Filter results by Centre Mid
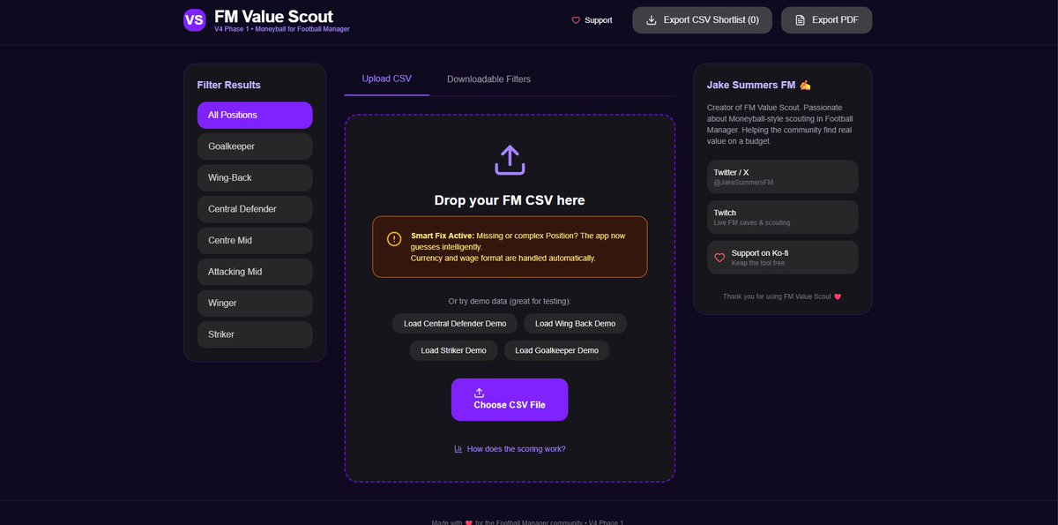This screenshot has height=525, width=1058. [x=255, y=241]
